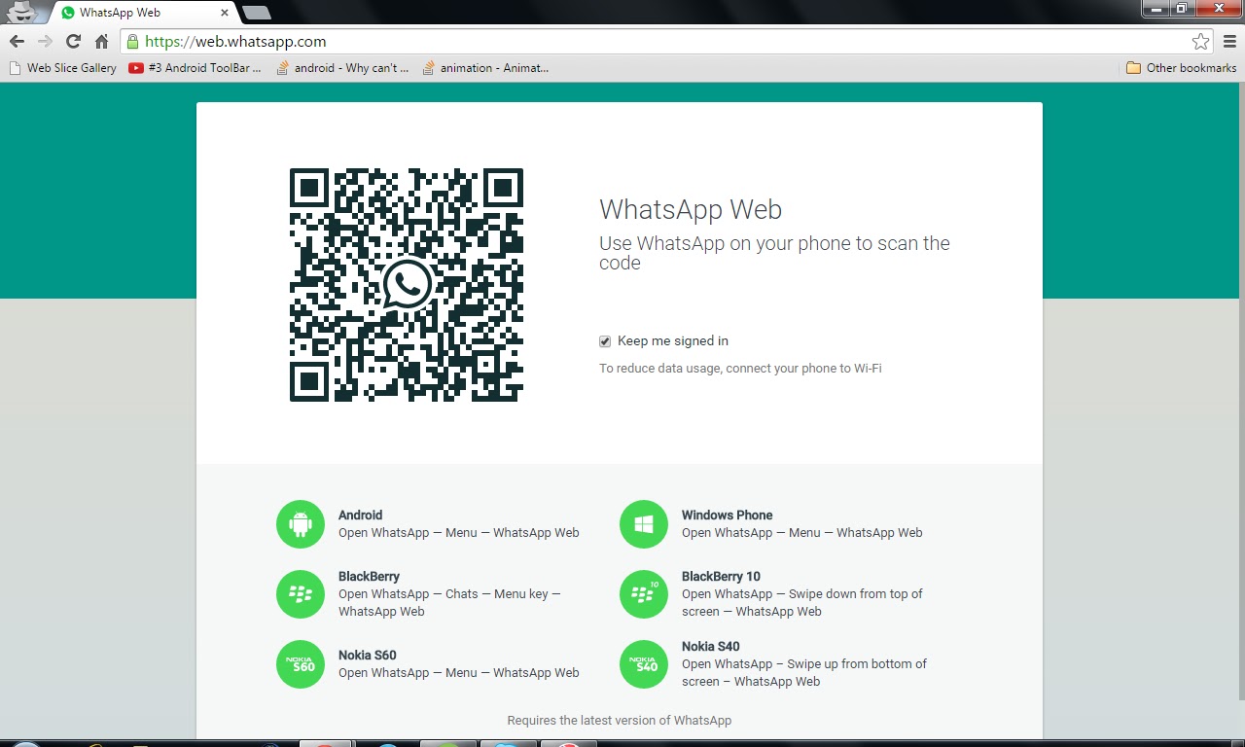Click the Android robot icon
Image resolution: width=1245 pixels, height=747 pixels.
click(301, 524)
